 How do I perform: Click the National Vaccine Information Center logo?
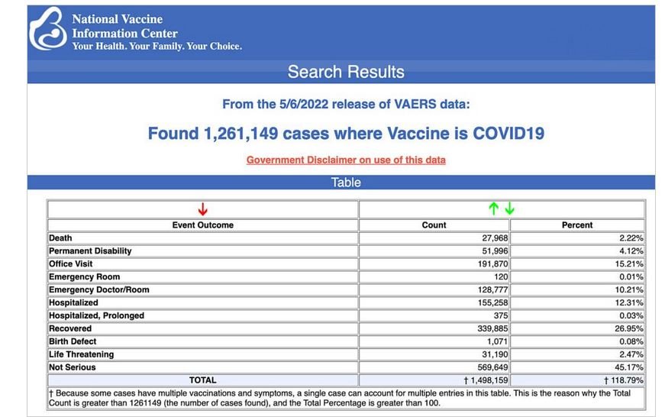pyautogui.click(x=47, y=29)
